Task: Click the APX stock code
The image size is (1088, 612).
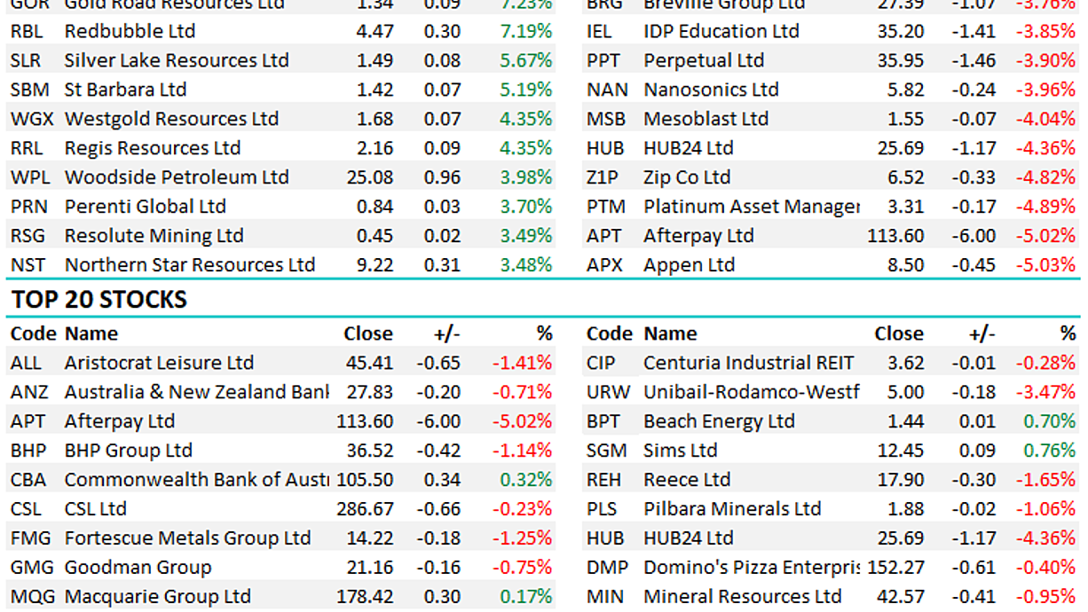Action: pos(604,265)
